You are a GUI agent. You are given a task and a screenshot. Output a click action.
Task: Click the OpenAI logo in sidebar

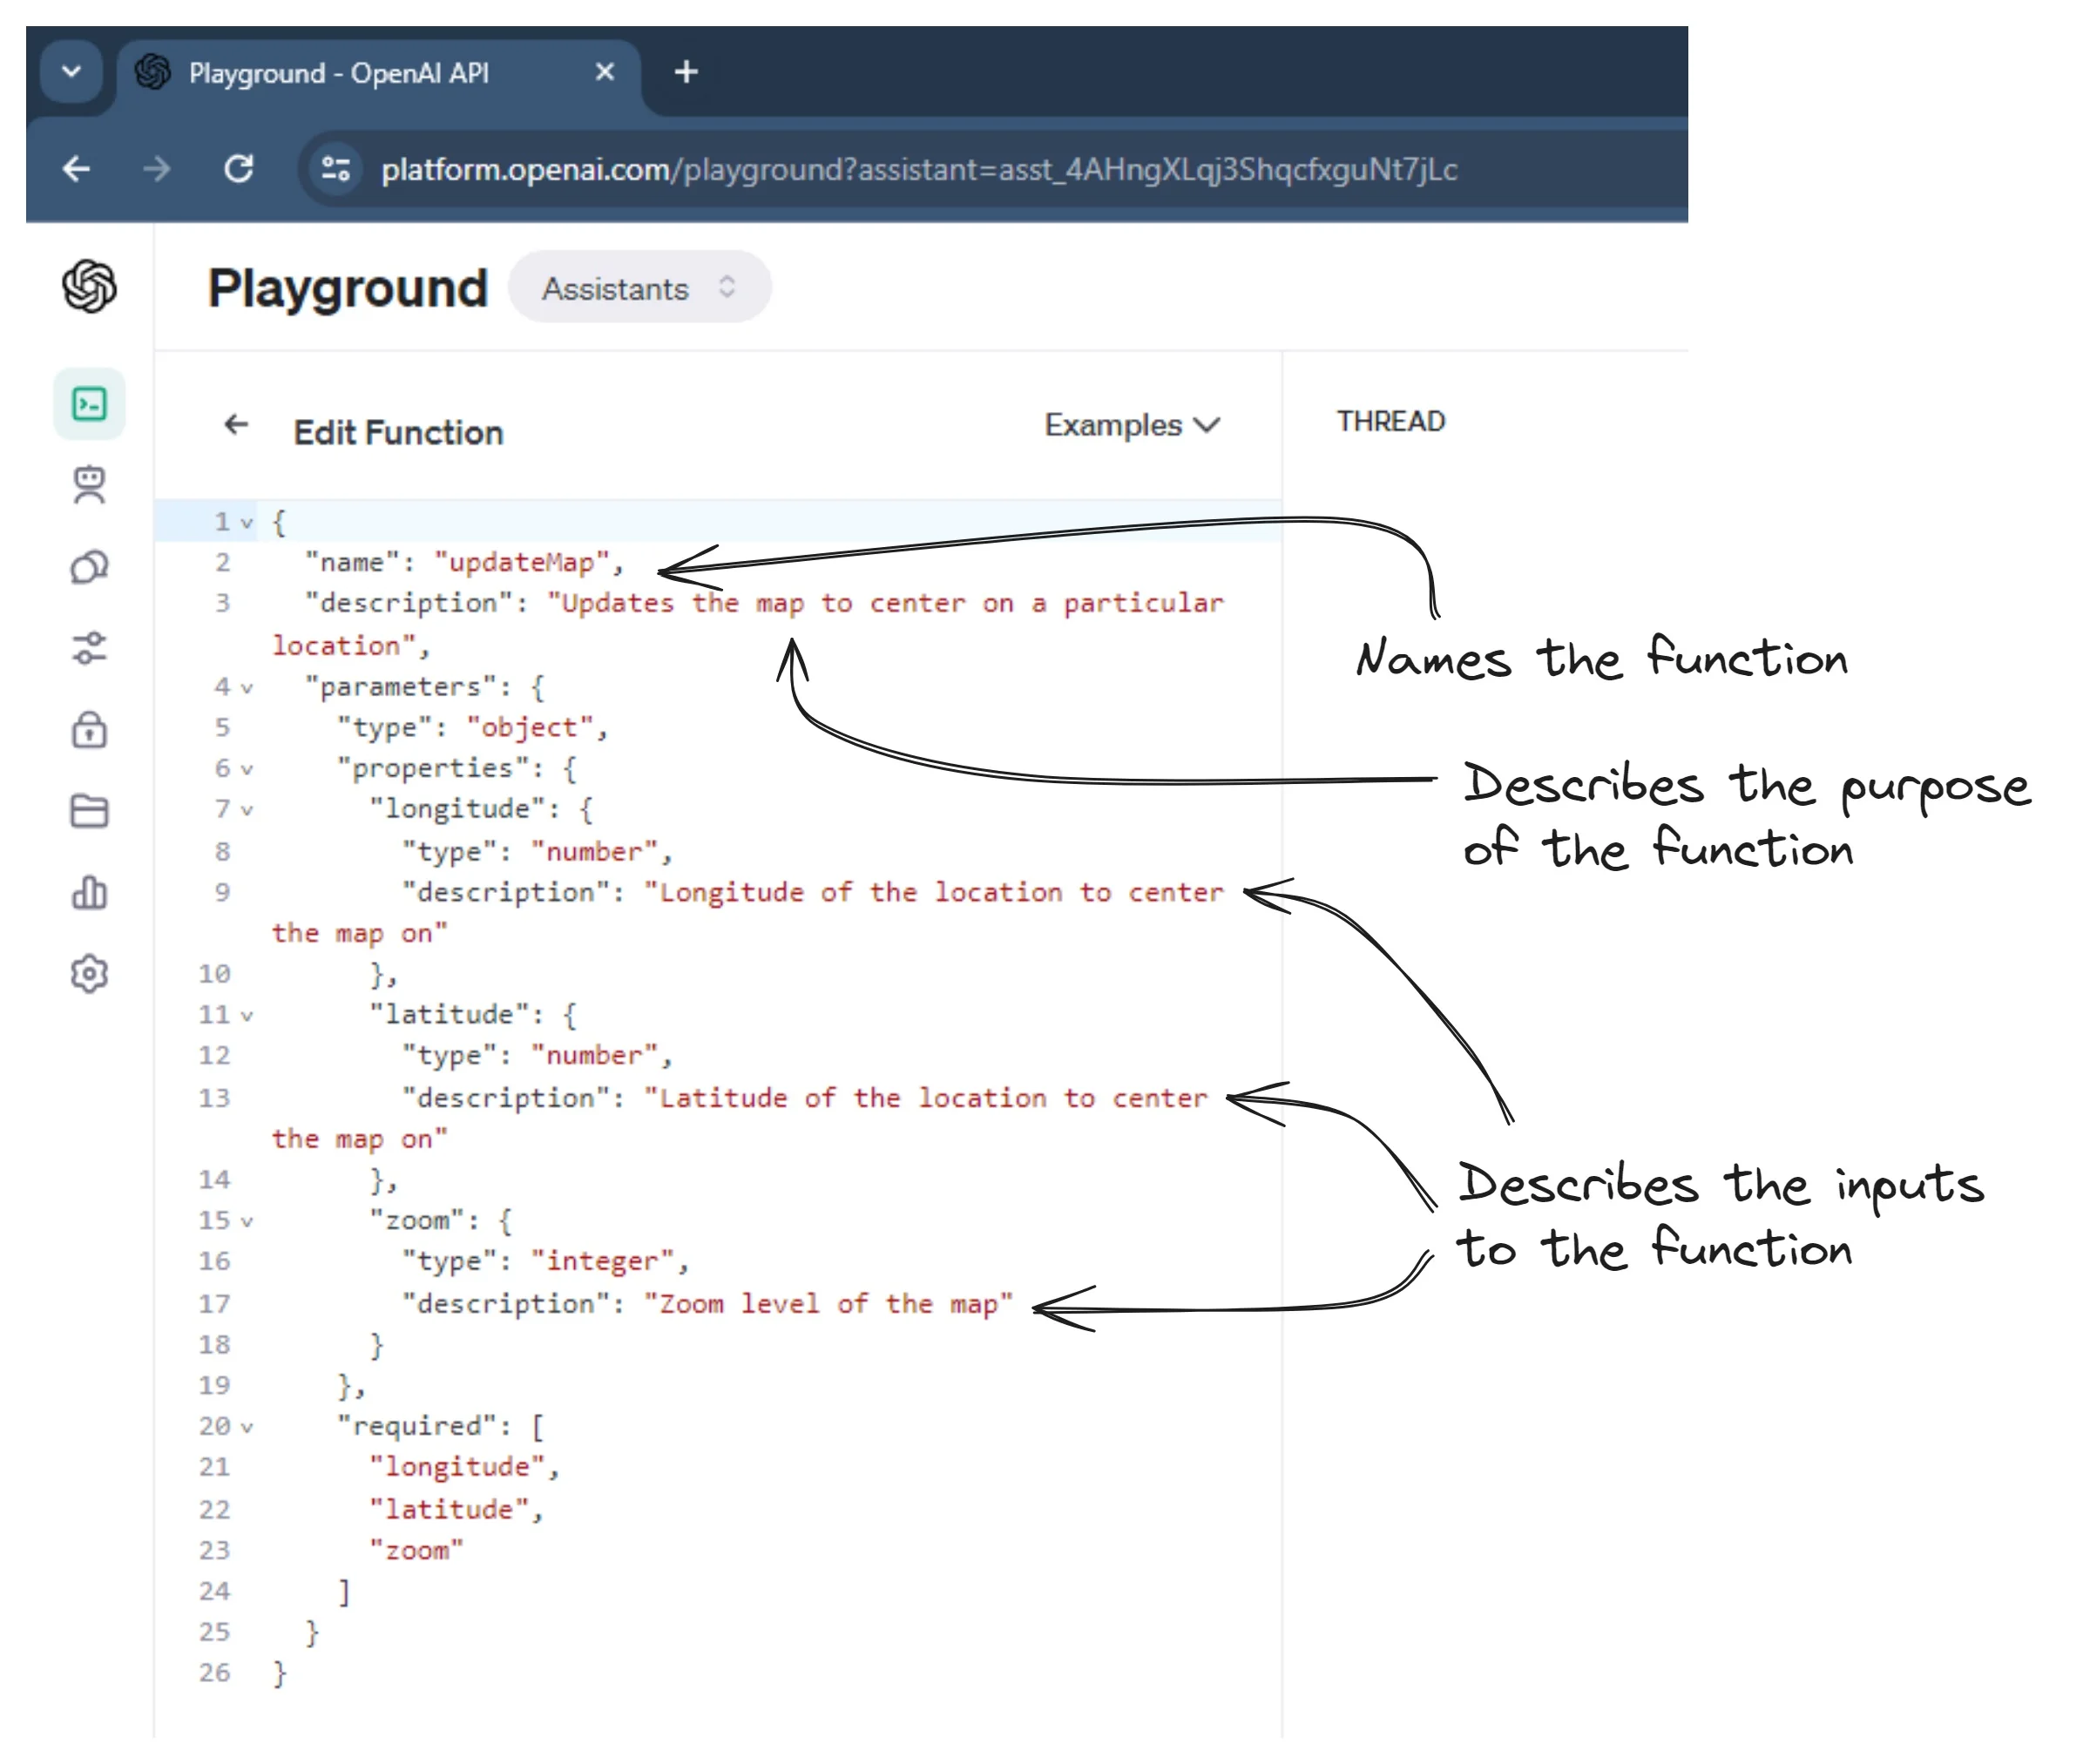[89, 287]
